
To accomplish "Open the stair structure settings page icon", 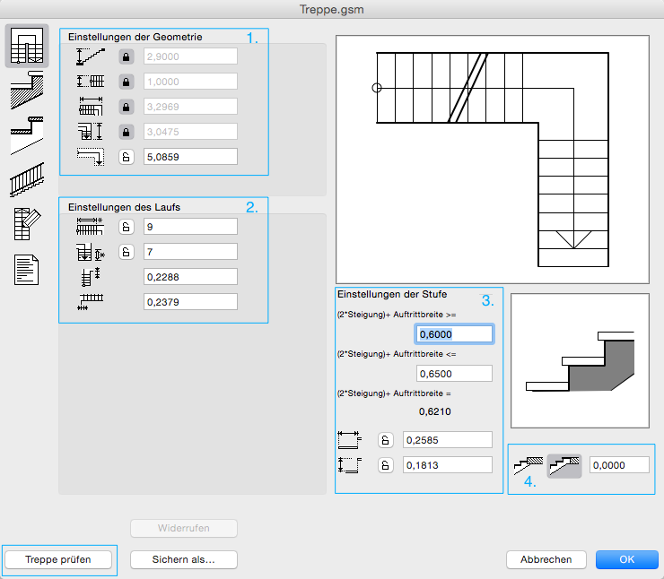I will tap(27, 91).
